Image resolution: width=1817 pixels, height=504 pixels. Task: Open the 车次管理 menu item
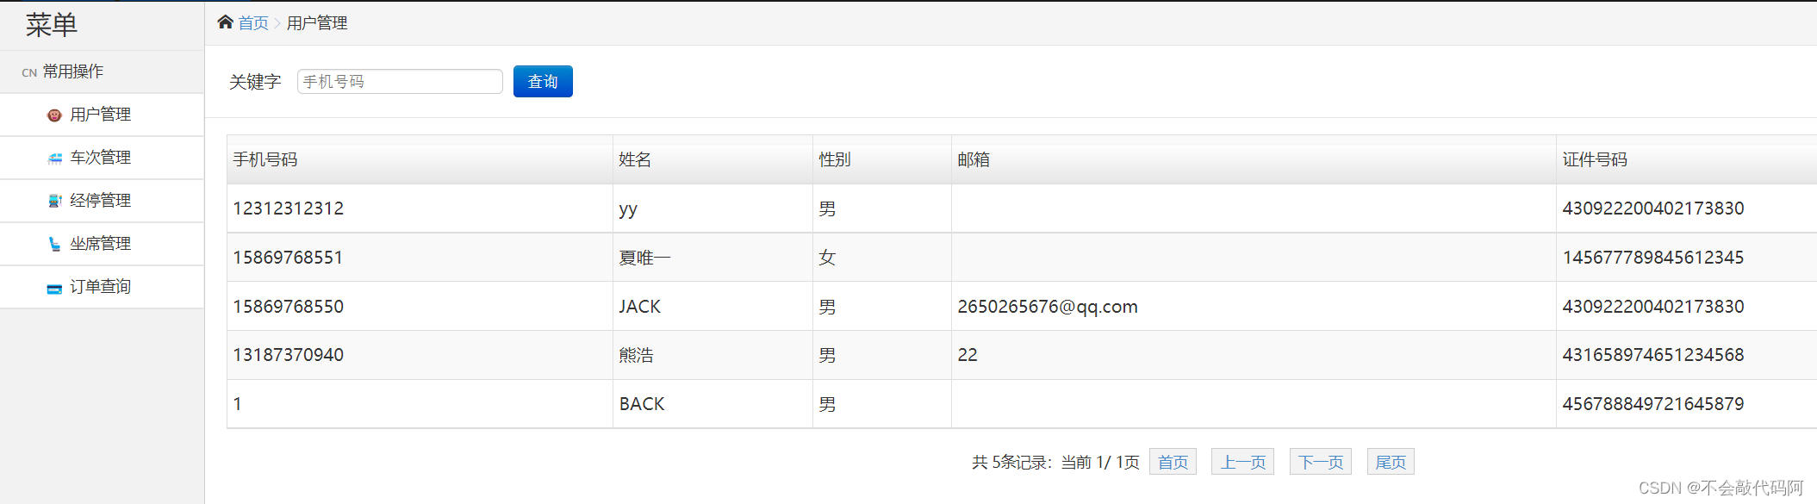(102, 158)
